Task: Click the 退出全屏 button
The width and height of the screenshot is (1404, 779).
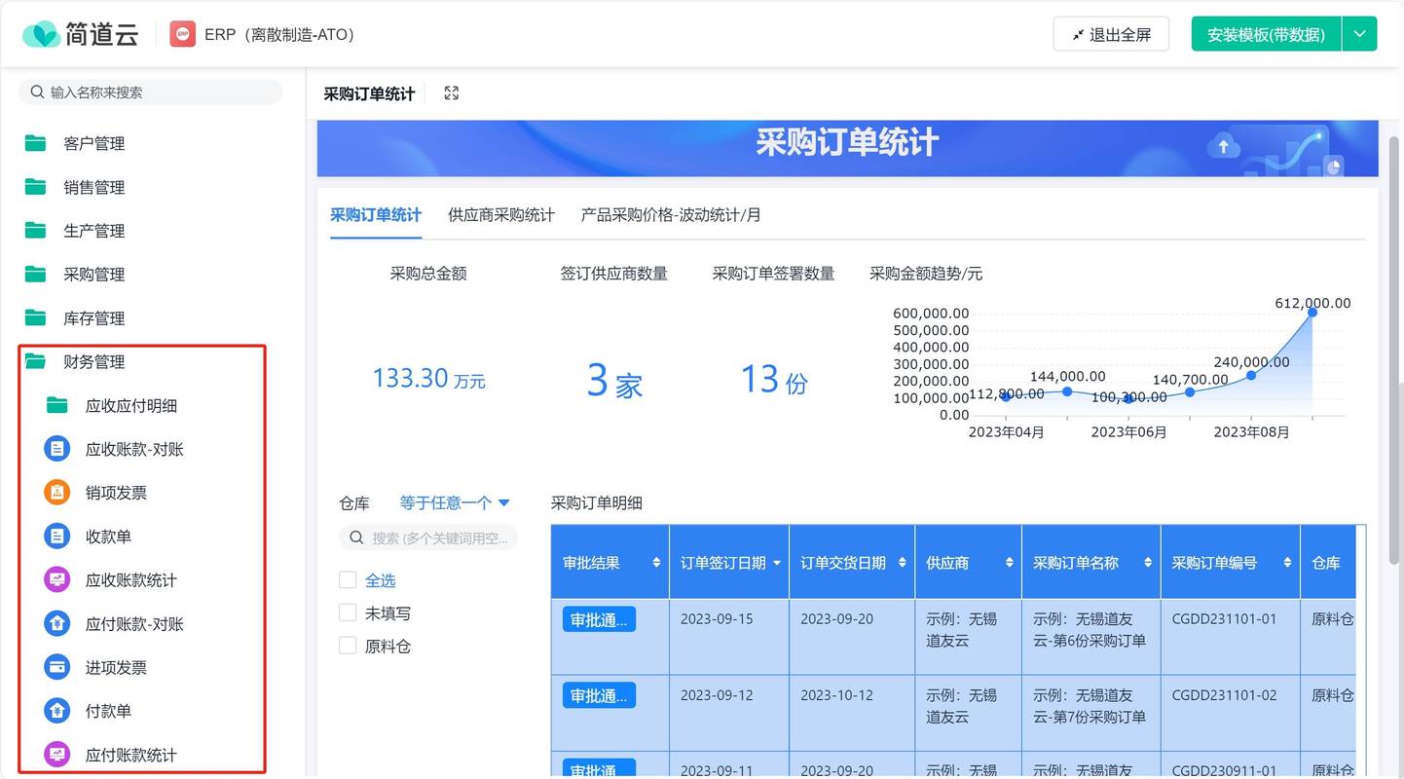Action: pos(1111,34)
